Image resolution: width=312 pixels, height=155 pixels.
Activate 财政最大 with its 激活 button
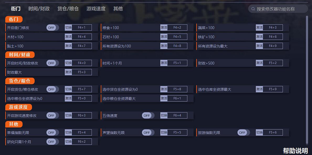pyautogui.click(x=68, y=72)
